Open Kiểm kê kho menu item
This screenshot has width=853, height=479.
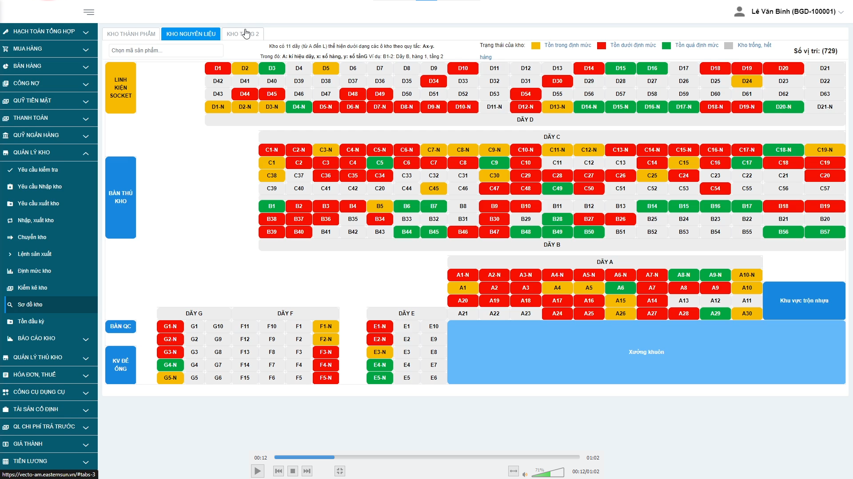pyautogui.click(x=32, y=288)
